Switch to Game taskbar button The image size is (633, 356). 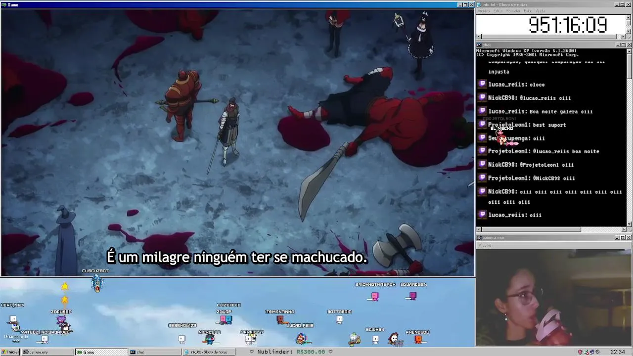pos(101,352)
